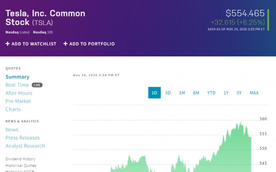Click the plus icon beside Add to Portfolio
Viewport: 276px width, 172px height.
65,44
